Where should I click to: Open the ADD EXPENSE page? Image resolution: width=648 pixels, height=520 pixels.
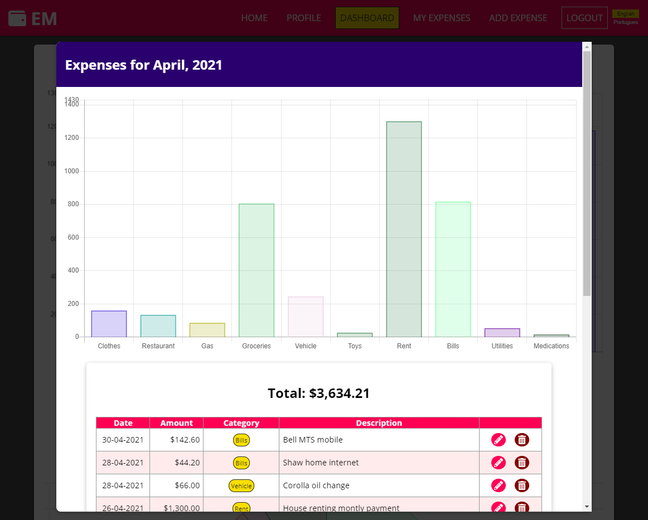(518, 18)
